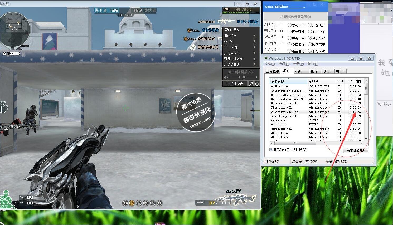Switch to the 性能 tab
The width and height of the screenshot is (393, 225).
314,71
